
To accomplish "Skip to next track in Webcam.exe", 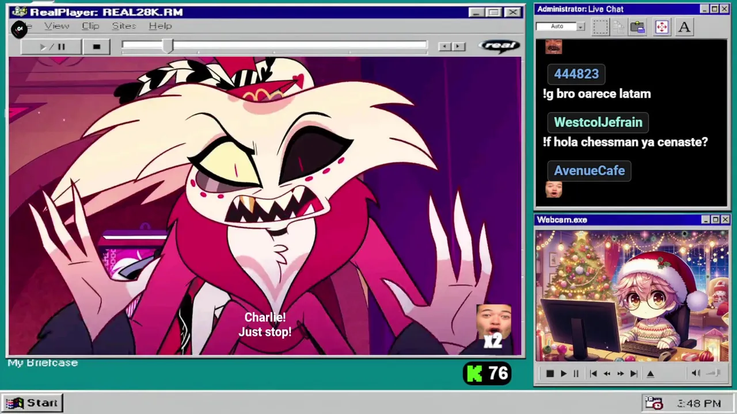I will pos(634,374).
